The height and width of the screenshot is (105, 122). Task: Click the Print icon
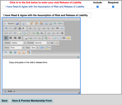[x=50, y=24]
